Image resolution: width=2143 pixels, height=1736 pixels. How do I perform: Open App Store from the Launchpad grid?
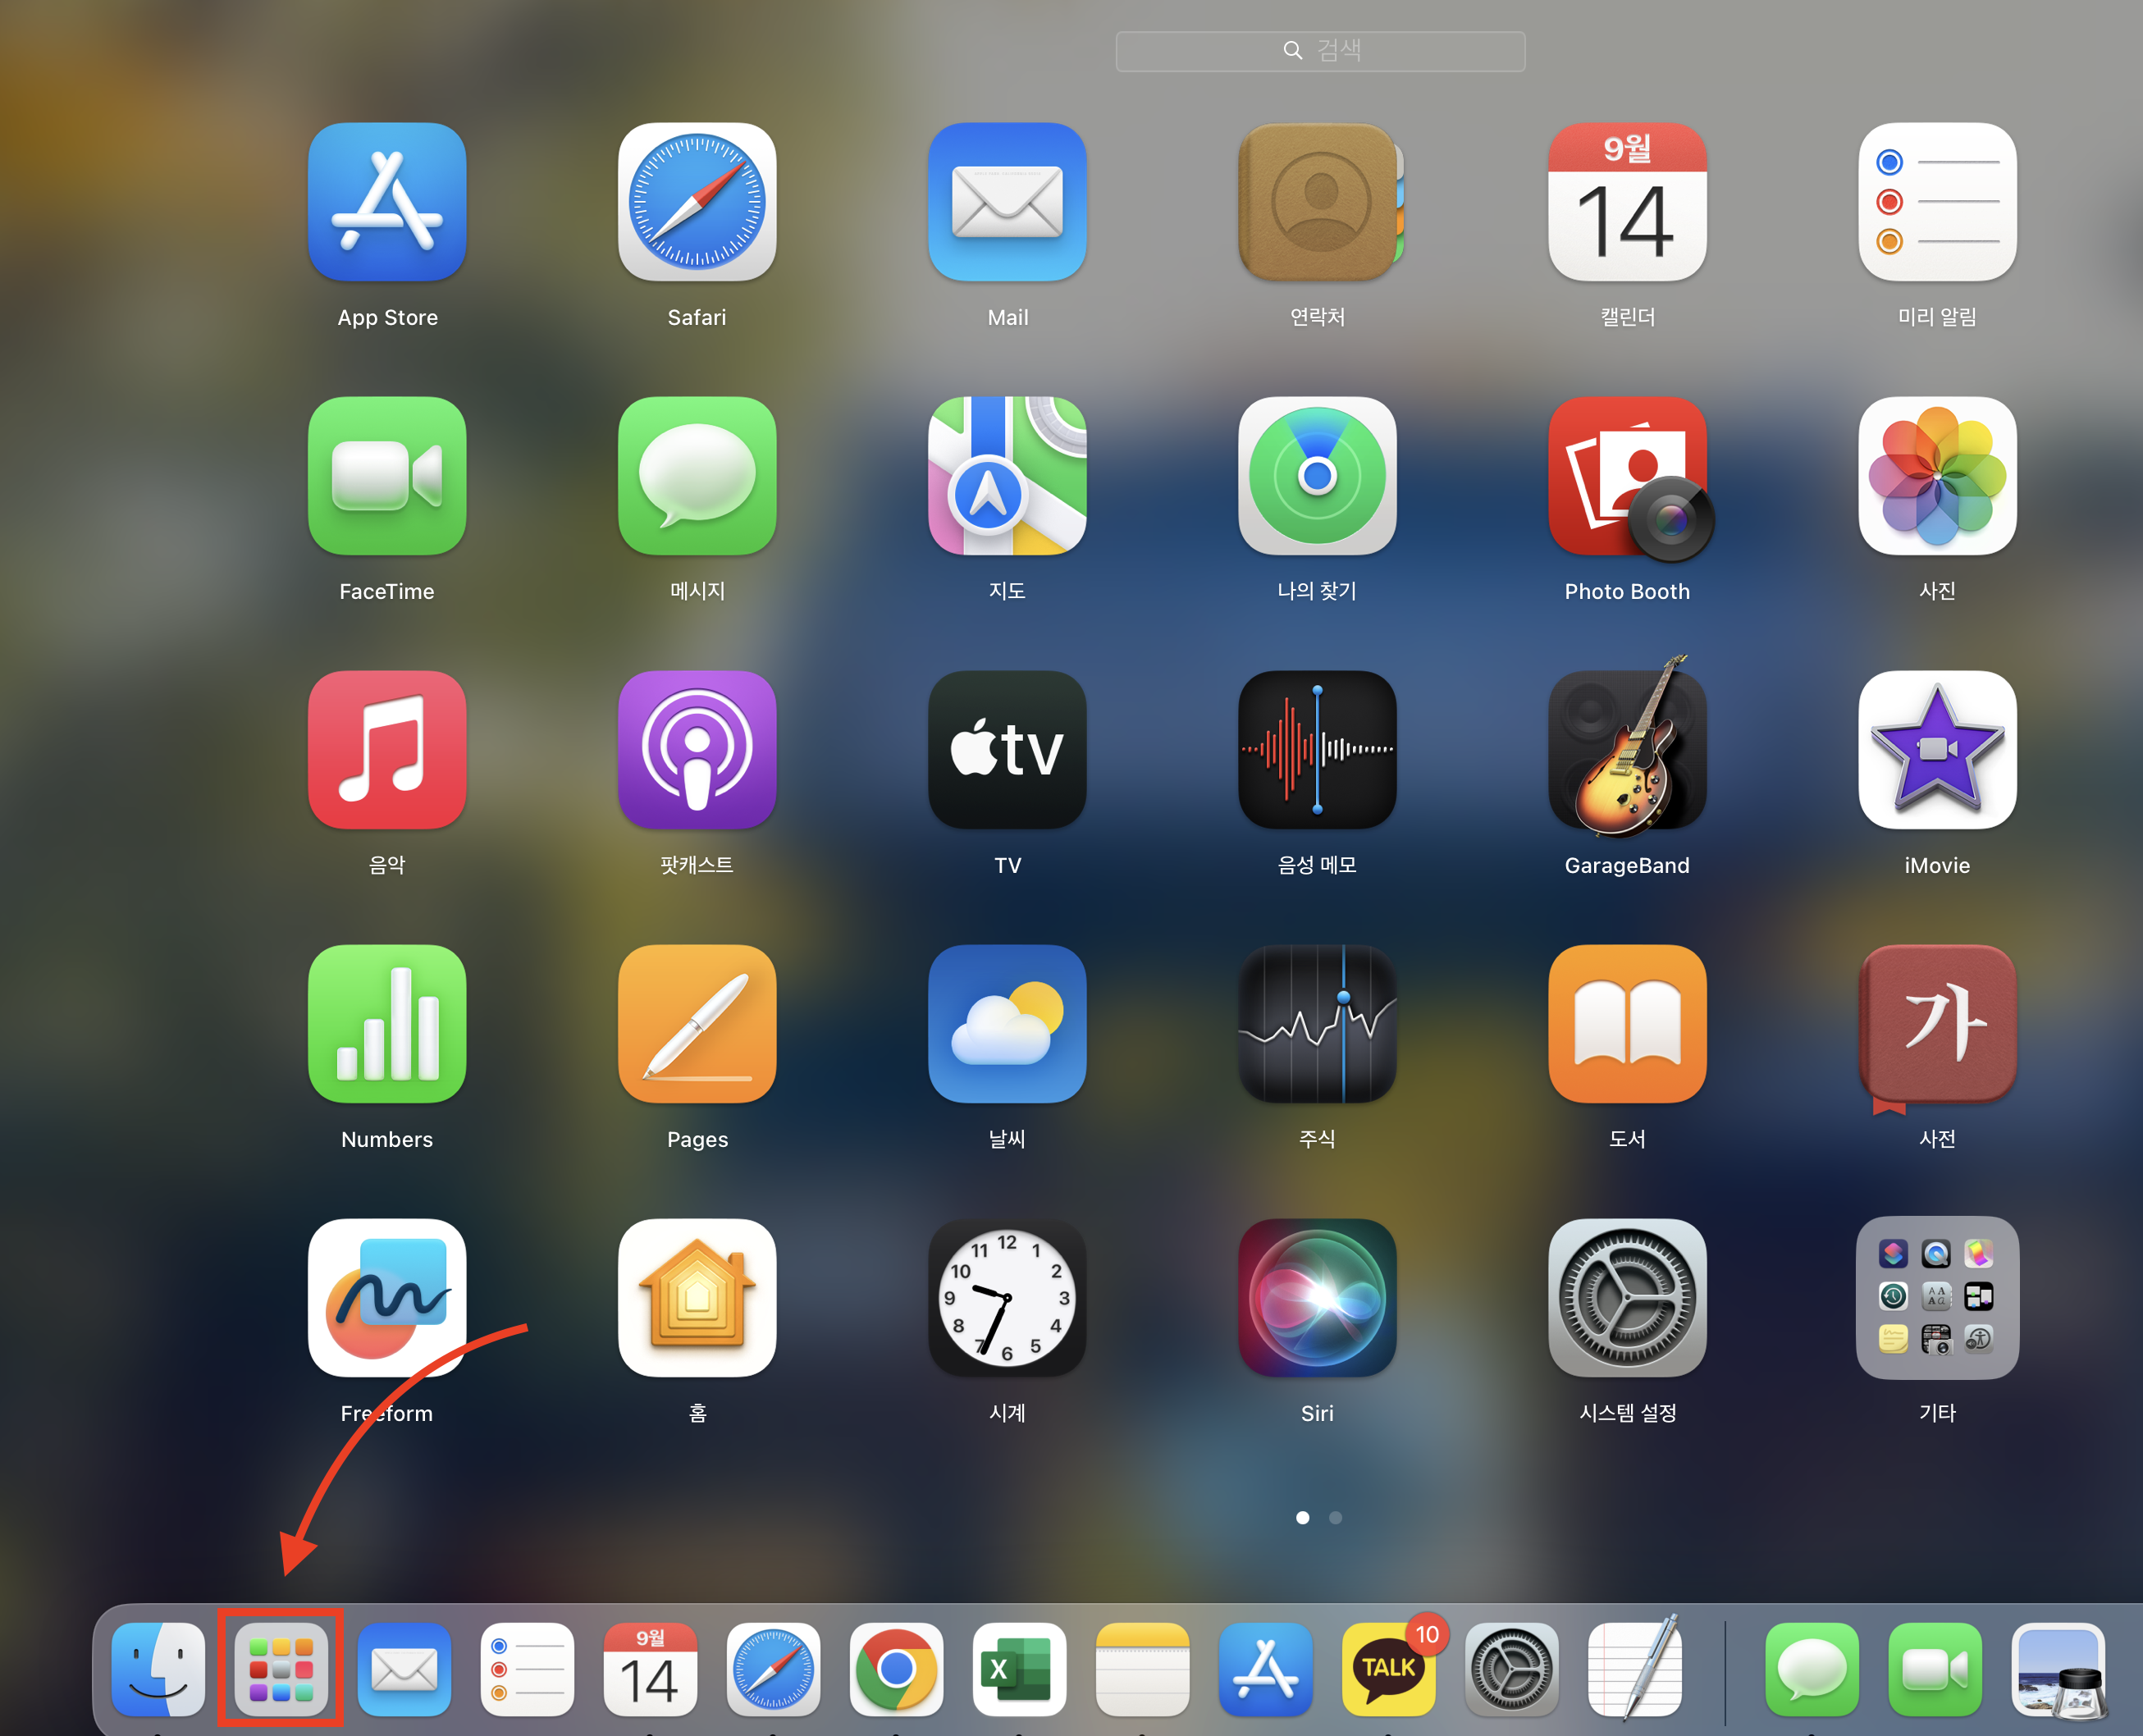point(387,202)
